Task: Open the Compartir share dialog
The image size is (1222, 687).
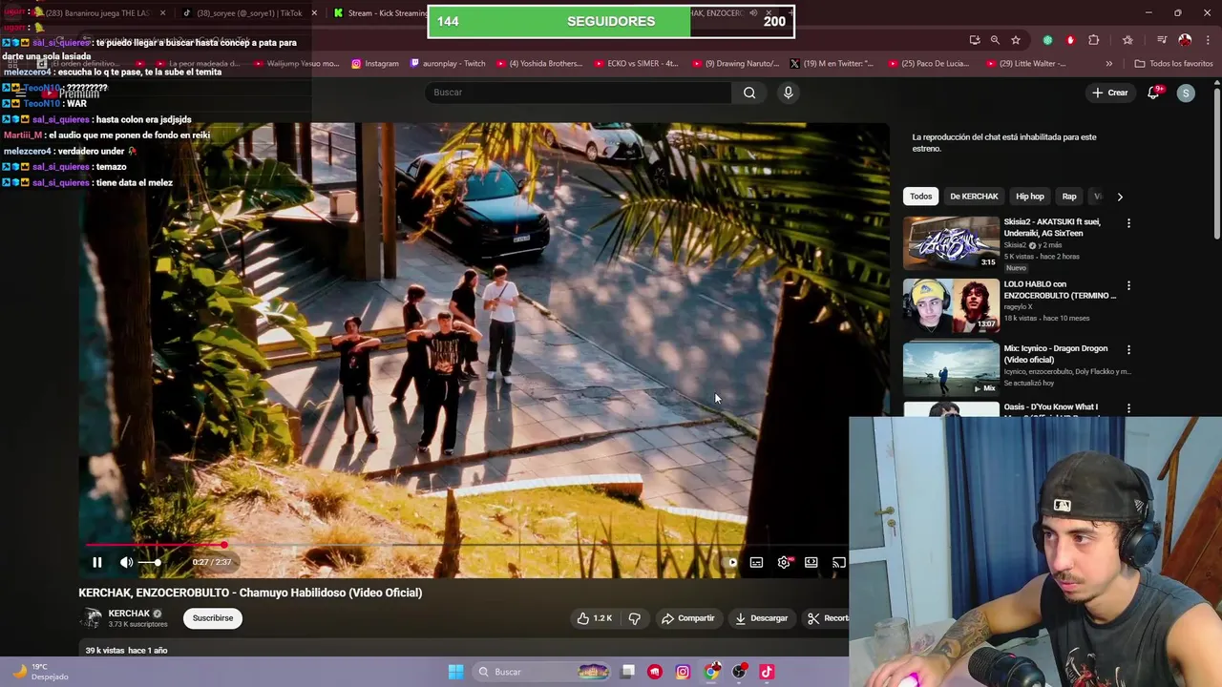Action: (x=687, y=618)
